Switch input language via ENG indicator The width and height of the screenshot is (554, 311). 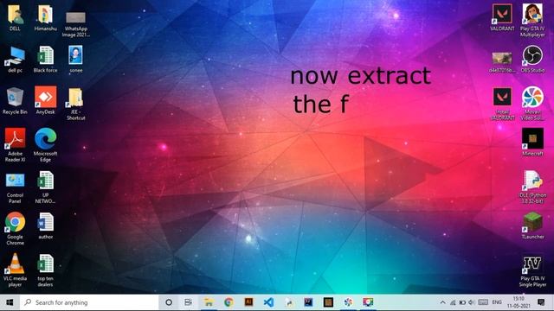tap(497, 302)
